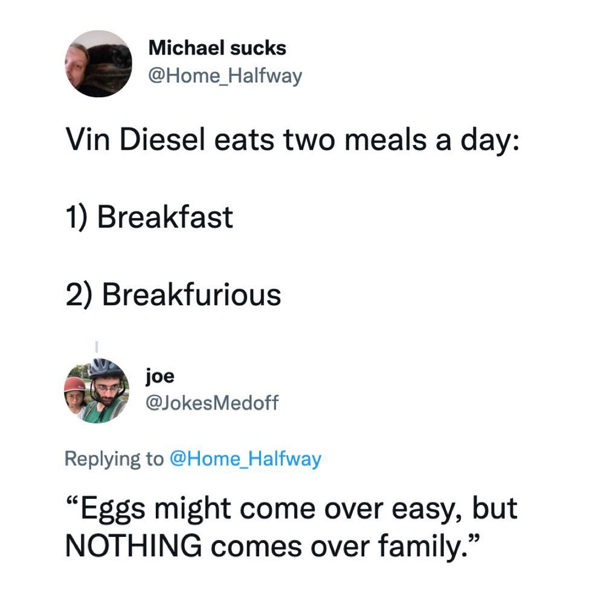Click the thread connector line above joe's avatar
Viewport: 604px width, 604px height.
(x=96, y=347)
